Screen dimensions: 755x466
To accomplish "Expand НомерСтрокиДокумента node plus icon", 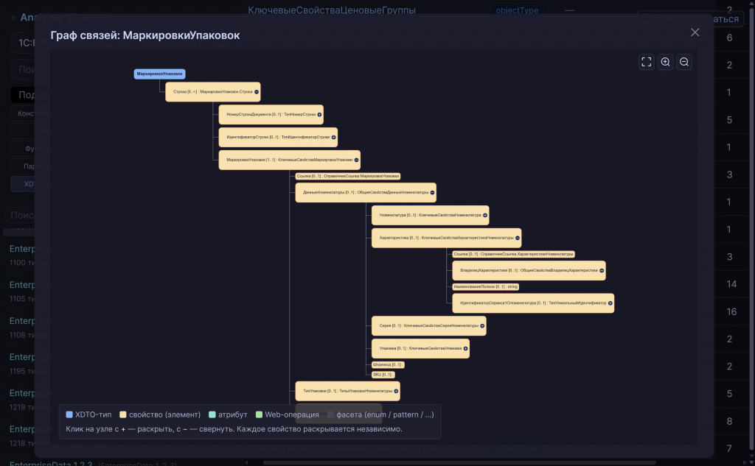I will [x=319, y=114].
